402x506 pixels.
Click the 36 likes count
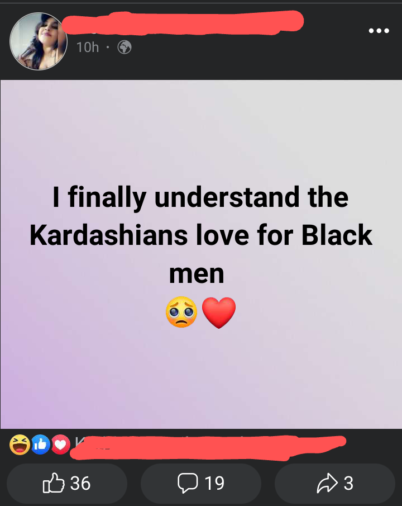pos(80,483)
